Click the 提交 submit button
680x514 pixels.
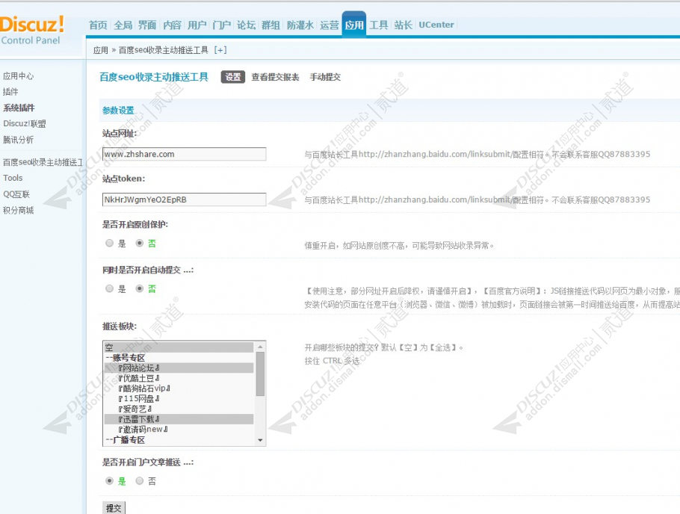[114, 508]
